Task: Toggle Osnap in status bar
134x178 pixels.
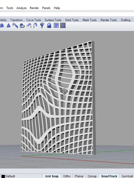Action: [x=92, y=176]
